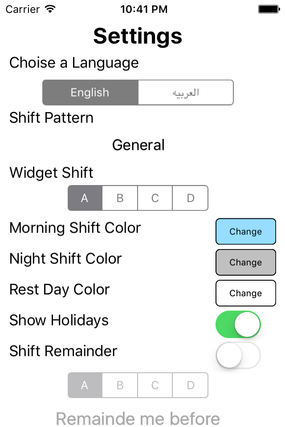
Task: Tap the Settings title heading
Action: click(x=138, y=36)
